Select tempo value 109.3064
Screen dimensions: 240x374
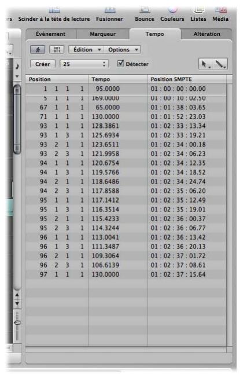pos(105,256)
